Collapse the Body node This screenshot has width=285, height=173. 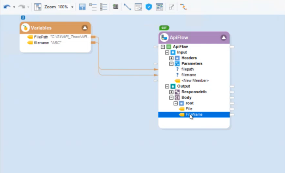171,98
